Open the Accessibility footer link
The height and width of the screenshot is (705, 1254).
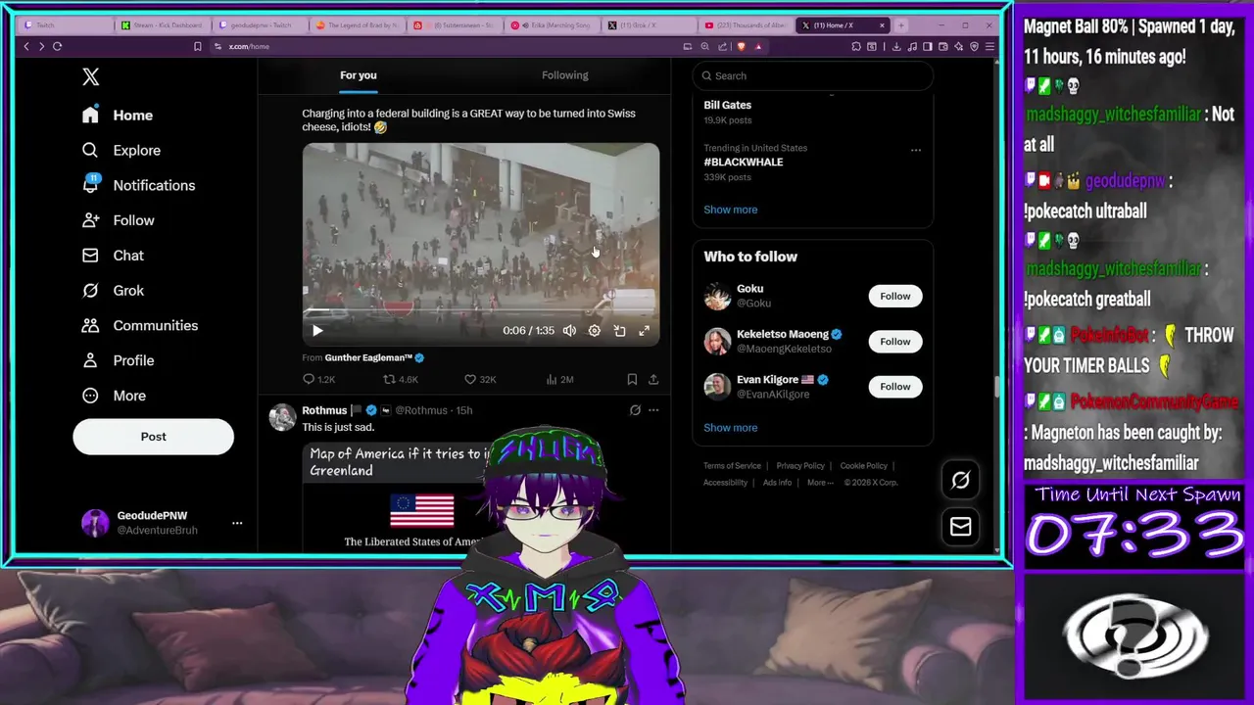coord(725,483)
